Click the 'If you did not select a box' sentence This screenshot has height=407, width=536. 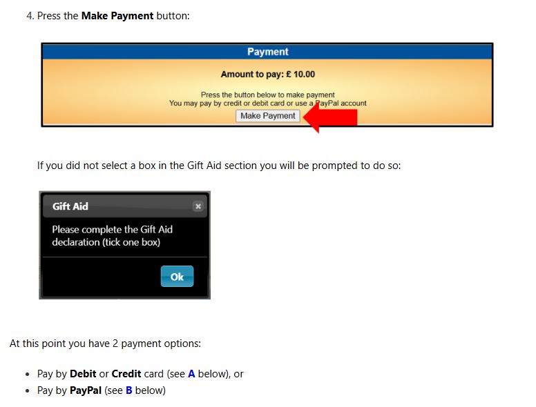click(219, 166)
